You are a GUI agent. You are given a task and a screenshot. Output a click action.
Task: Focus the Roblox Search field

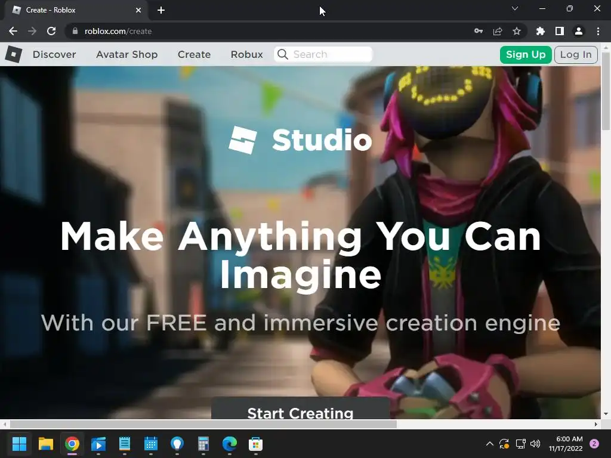pyautogui.click(x=323, y=54)
